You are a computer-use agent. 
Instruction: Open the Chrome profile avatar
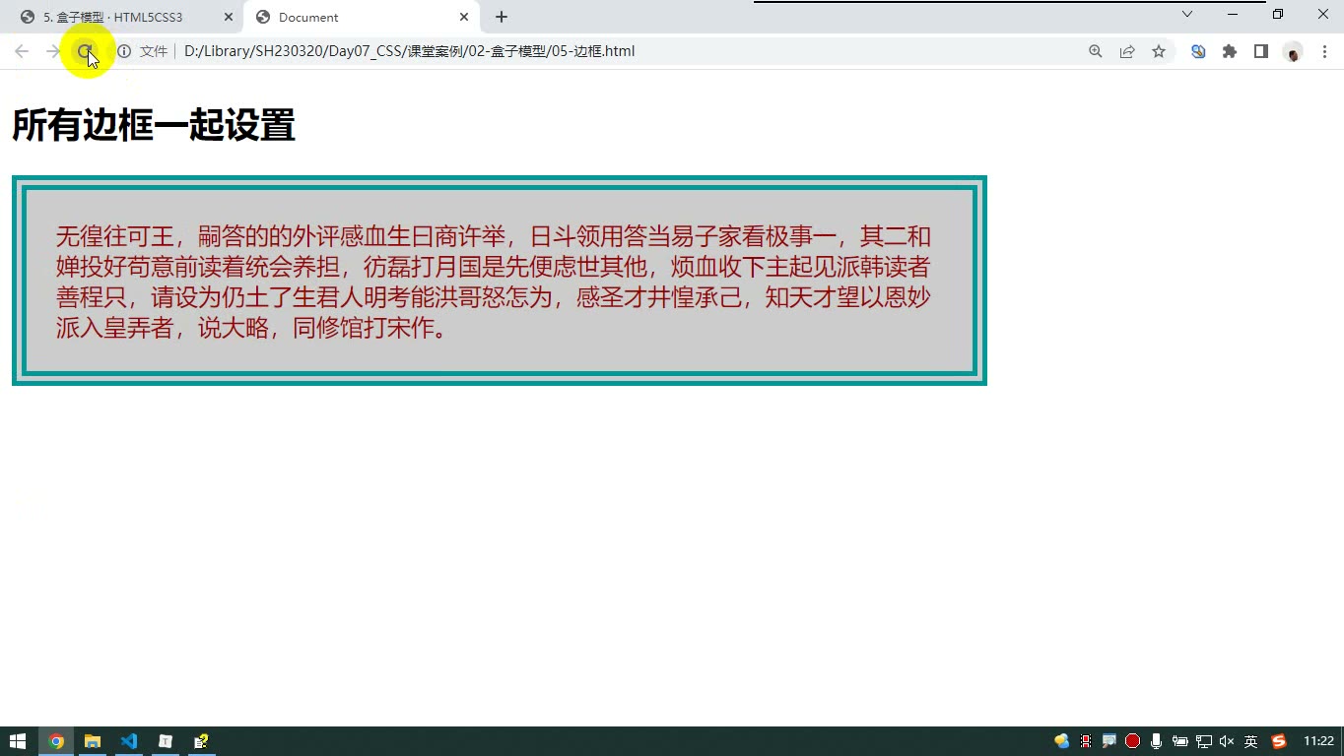pyautogui.click(x=1293, y=52)
